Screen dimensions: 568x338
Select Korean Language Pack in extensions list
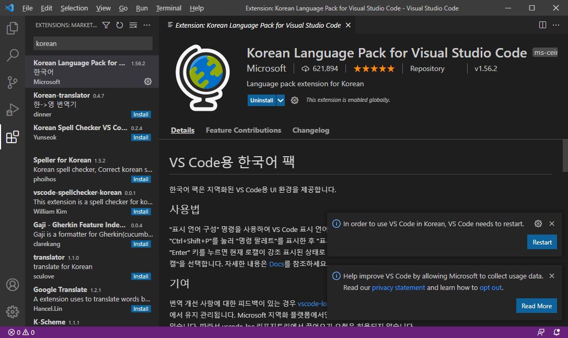pyautogui.click(x=92, y=72)
